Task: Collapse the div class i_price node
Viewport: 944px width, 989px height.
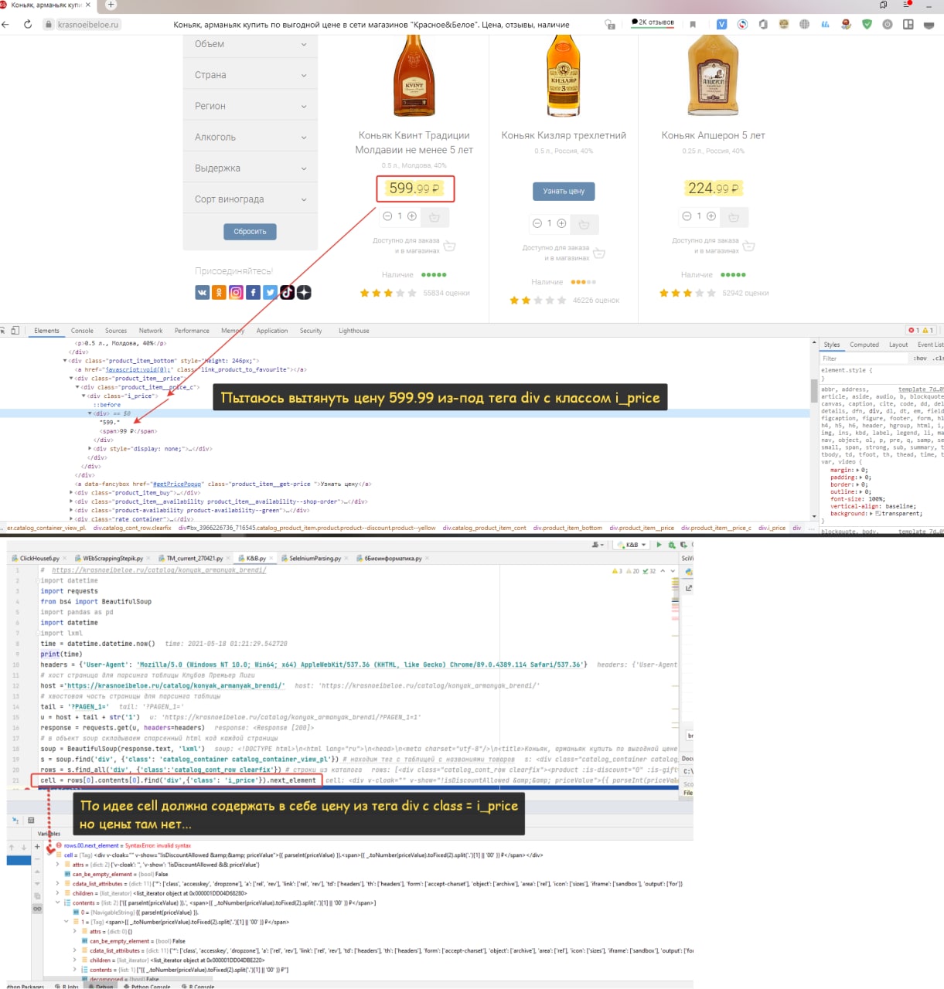Action: (x=83, y=396)
